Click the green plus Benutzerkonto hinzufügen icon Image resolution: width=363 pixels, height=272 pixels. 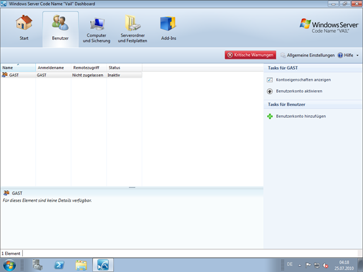[x=270, y=116]
